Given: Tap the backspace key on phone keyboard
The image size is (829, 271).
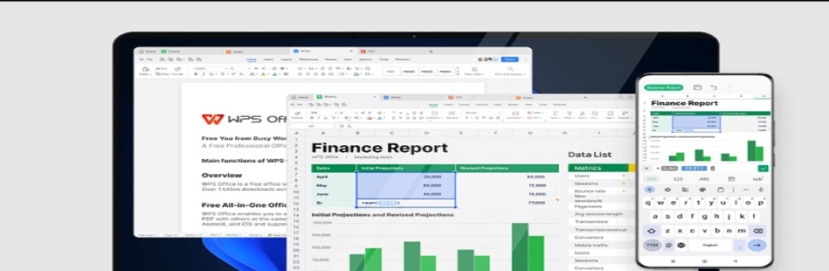Looking at the screenshot, I should pyautogui.click(x=757, y=231).
